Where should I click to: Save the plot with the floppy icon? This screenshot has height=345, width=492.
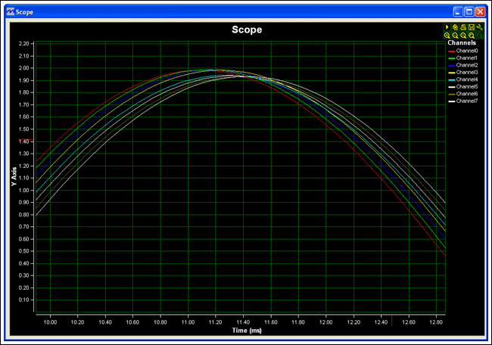coord(471,27)
